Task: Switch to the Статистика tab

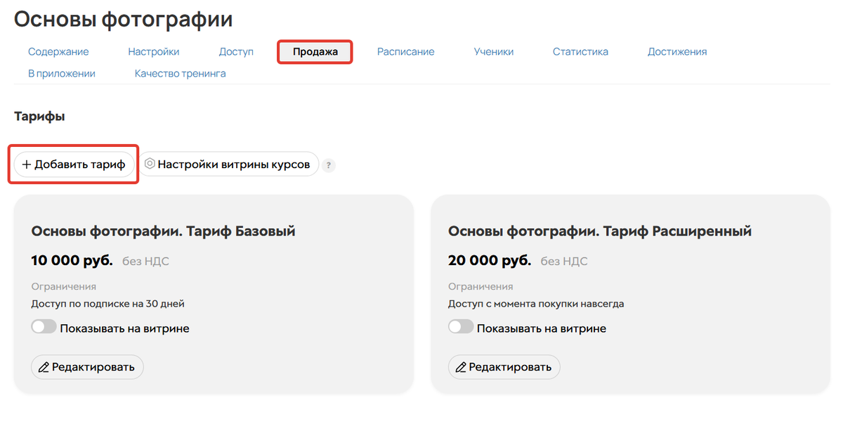Action: tap(580, 51)
